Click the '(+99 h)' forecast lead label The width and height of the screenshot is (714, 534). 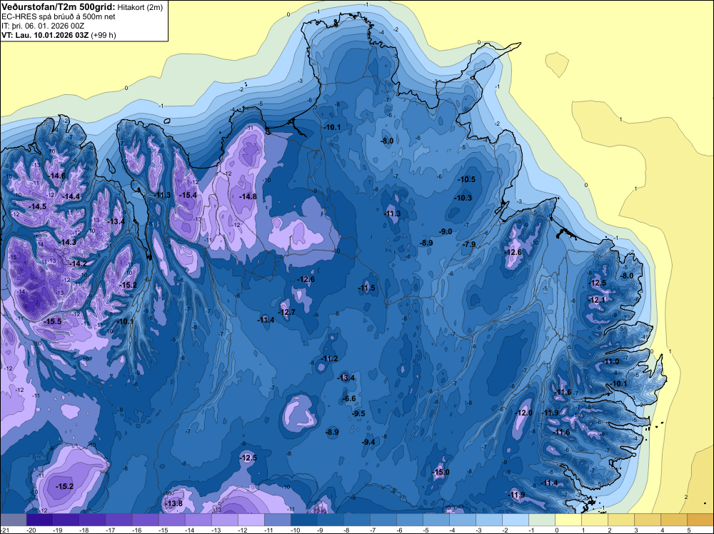(104, 35)
